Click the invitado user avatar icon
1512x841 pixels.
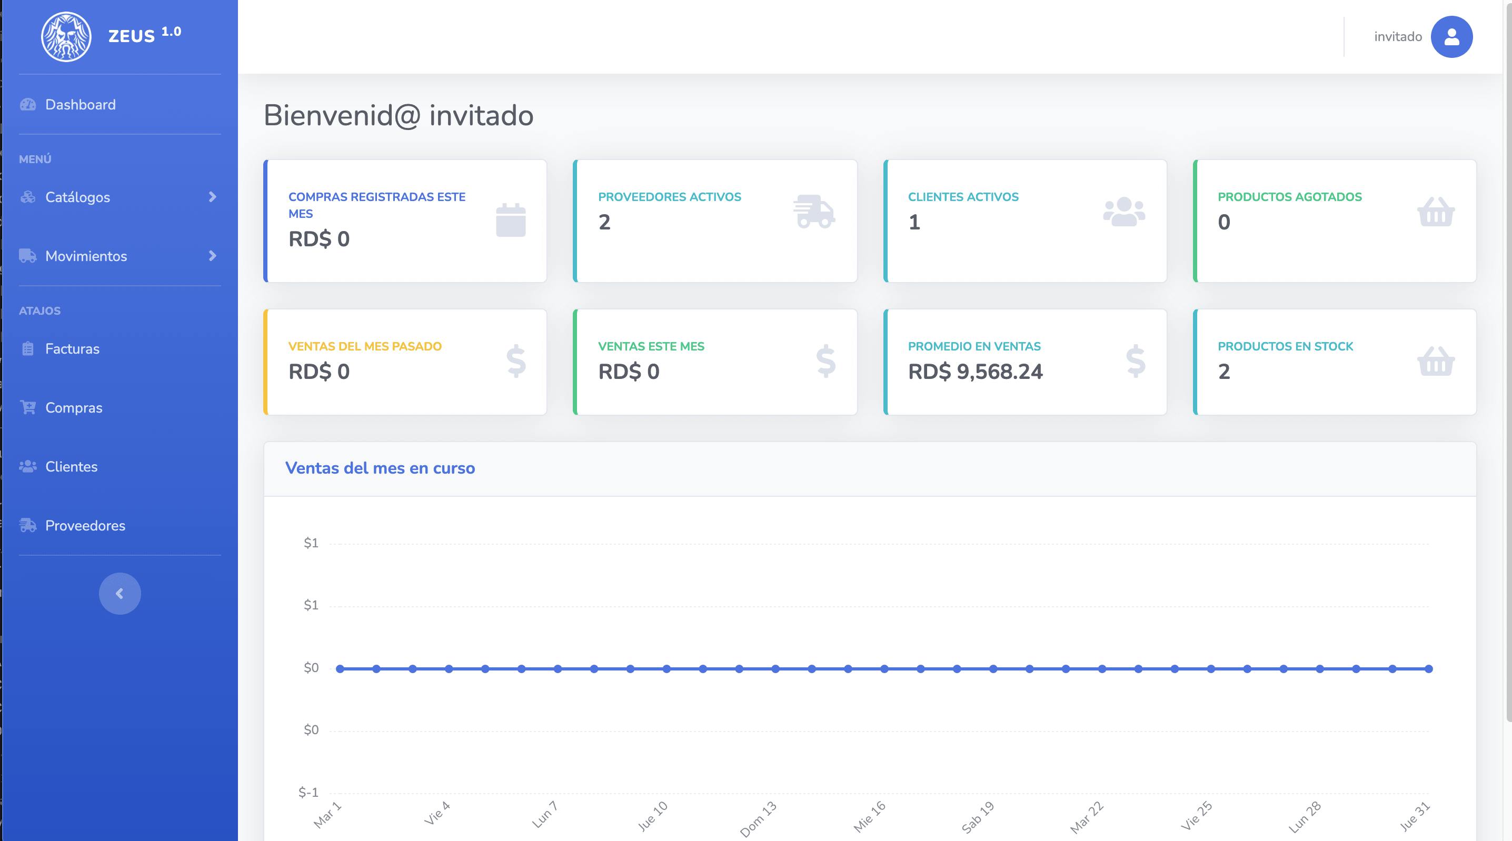pos(1451,37)
